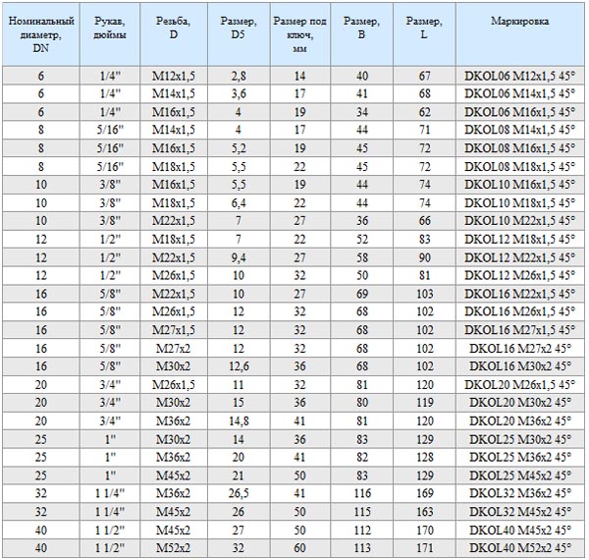This screenshot has width=589, height=560.
Task: Click the 'Размер, B' column header
Action: point(361,34)
